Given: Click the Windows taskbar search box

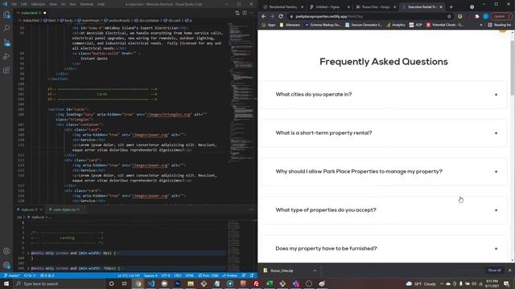Looking at the screenshot, I should pyautogui.click(x=59, y=283).
